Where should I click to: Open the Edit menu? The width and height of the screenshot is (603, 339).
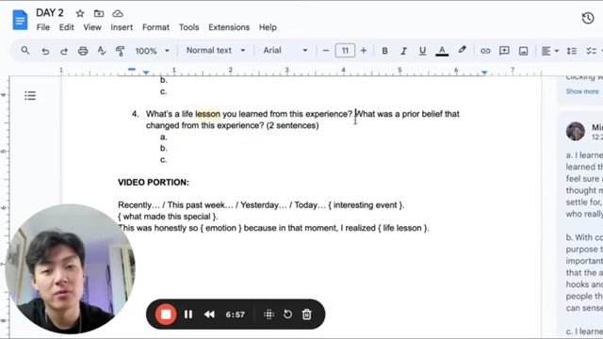click(66, 27)
